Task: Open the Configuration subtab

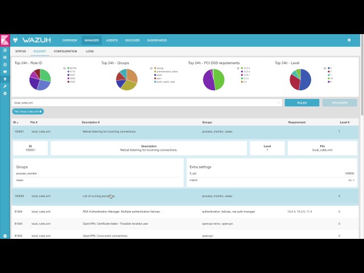Action: click(65, 51)
